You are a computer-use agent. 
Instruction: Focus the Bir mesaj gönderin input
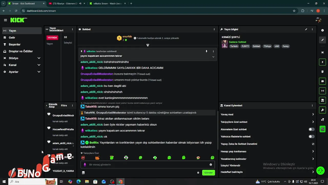pyautogui.click(x=148, y=164)
